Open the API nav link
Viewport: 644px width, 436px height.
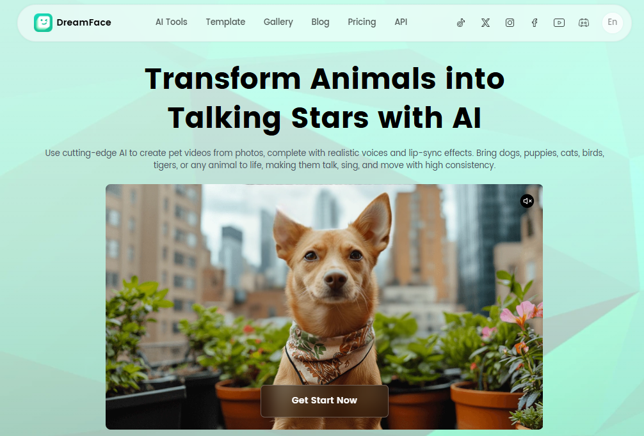click(401, 22)
